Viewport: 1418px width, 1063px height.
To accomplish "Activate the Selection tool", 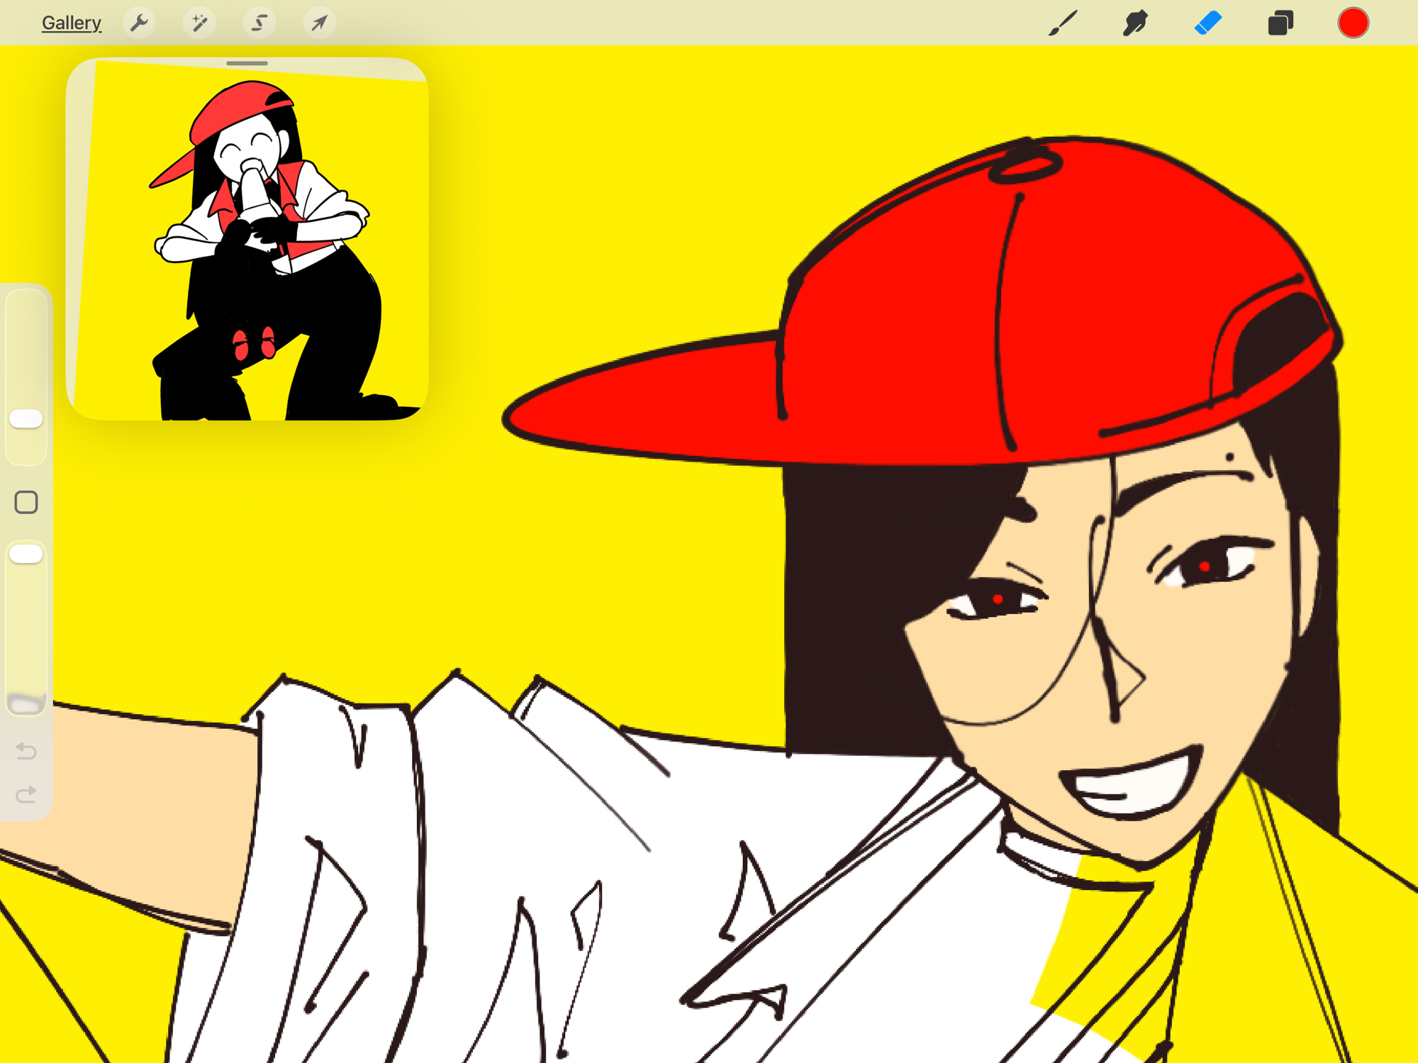I will 259,23.
